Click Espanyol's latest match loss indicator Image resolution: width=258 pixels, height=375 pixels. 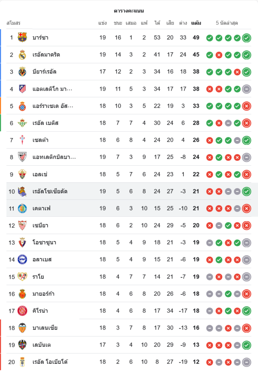click(x=246, y=106)
